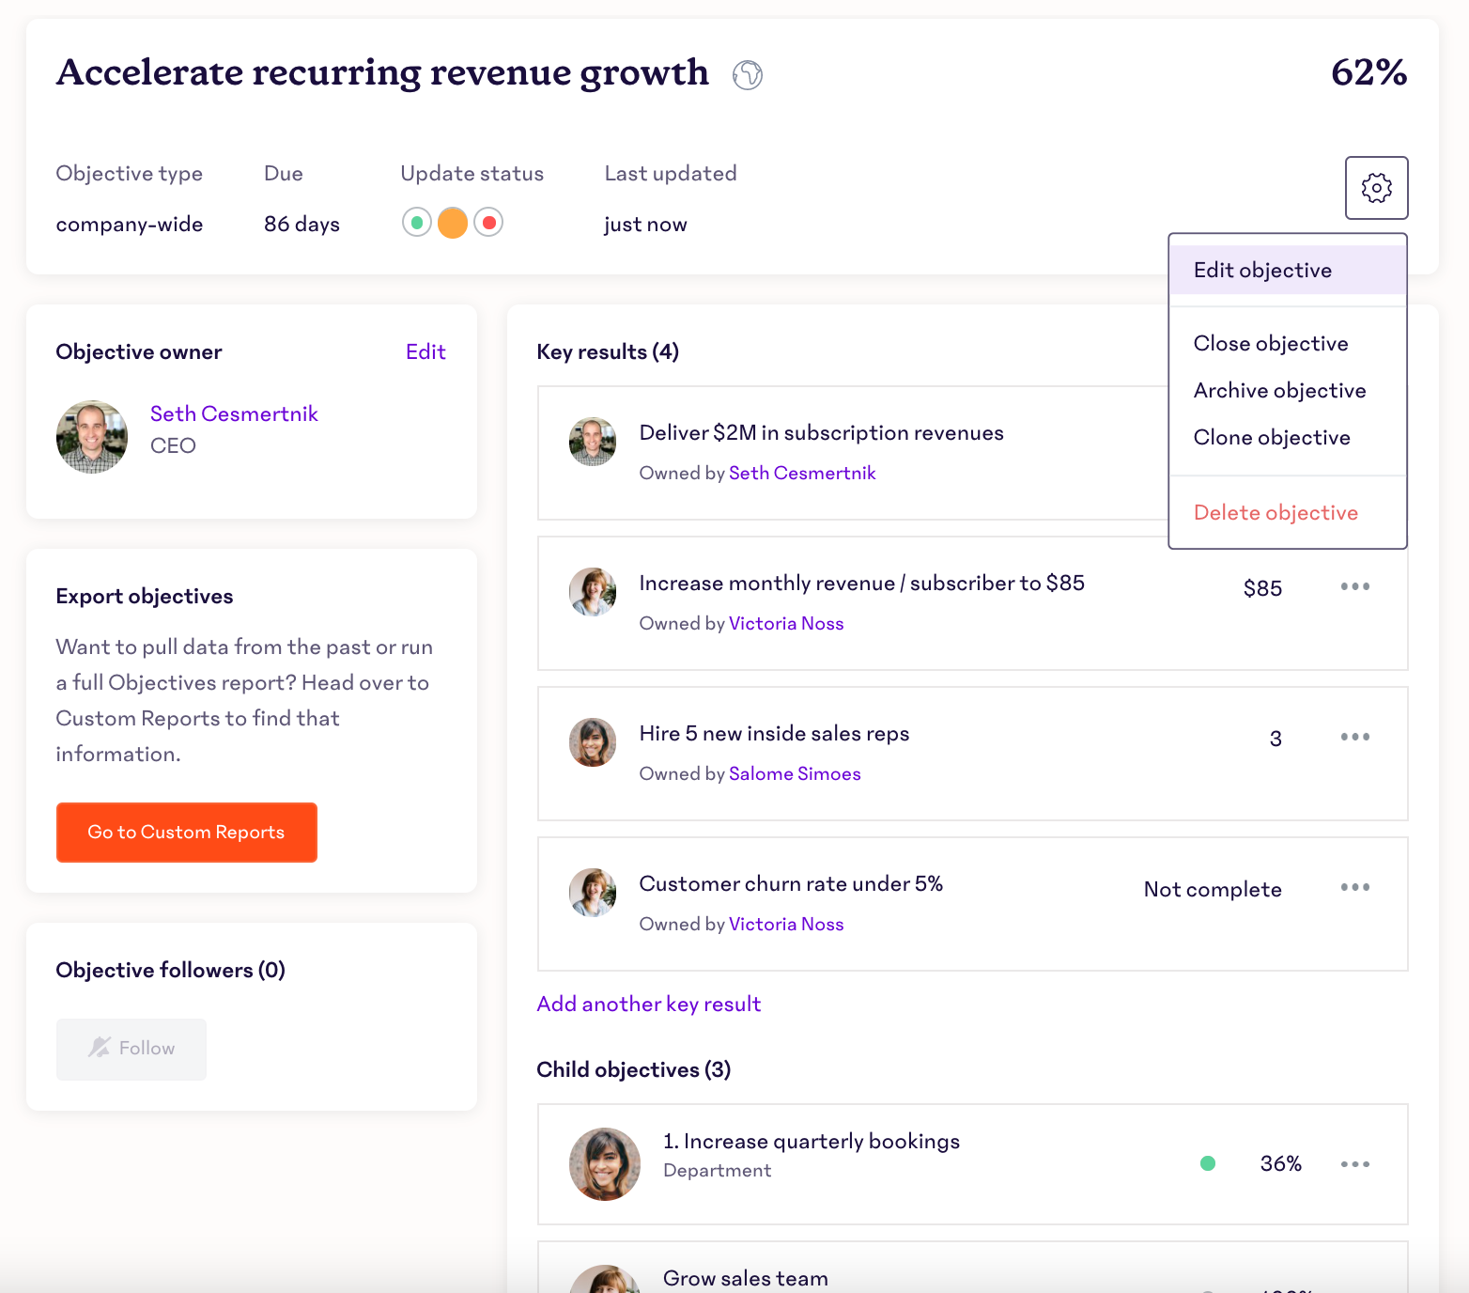The image size is (1469, 1293).
Task: Click avatar on Increase quarterly bookings
Action: tap(605, 1164)
